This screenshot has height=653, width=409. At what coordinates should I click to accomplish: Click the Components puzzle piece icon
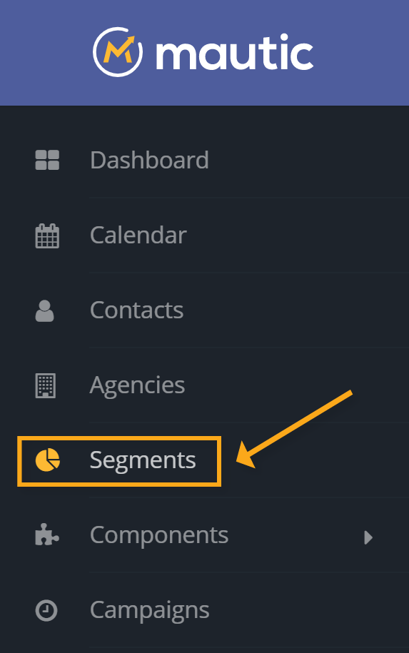[x=47, y=535]
